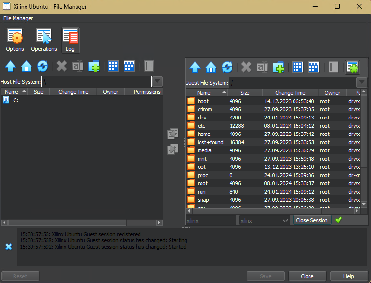Select all items in guest pane
The height and width of the screenshot is (283, 371).
click(297, 67)
